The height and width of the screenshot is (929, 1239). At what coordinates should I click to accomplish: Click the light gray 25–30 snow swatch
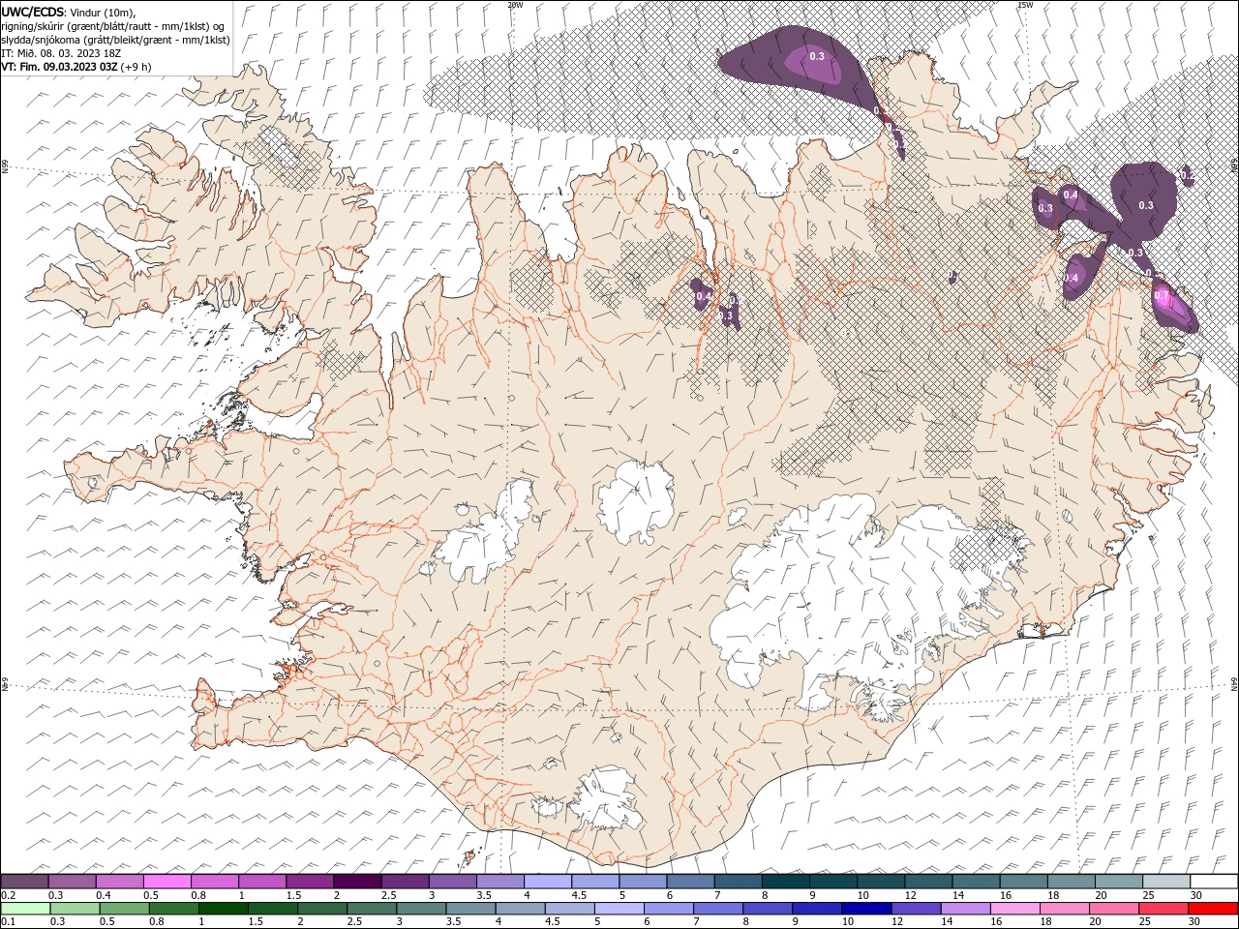pyautogui.click(x=1165, y=881)
